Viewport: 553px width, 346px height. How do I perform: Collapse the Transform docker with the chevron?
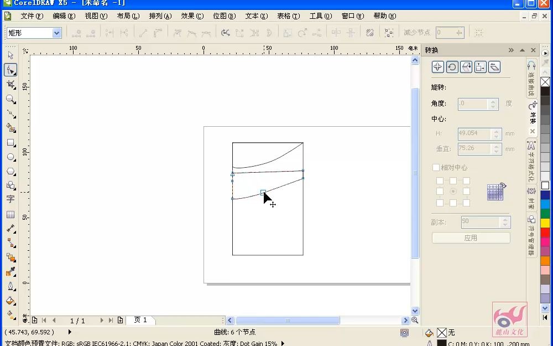tap(511, 50)
